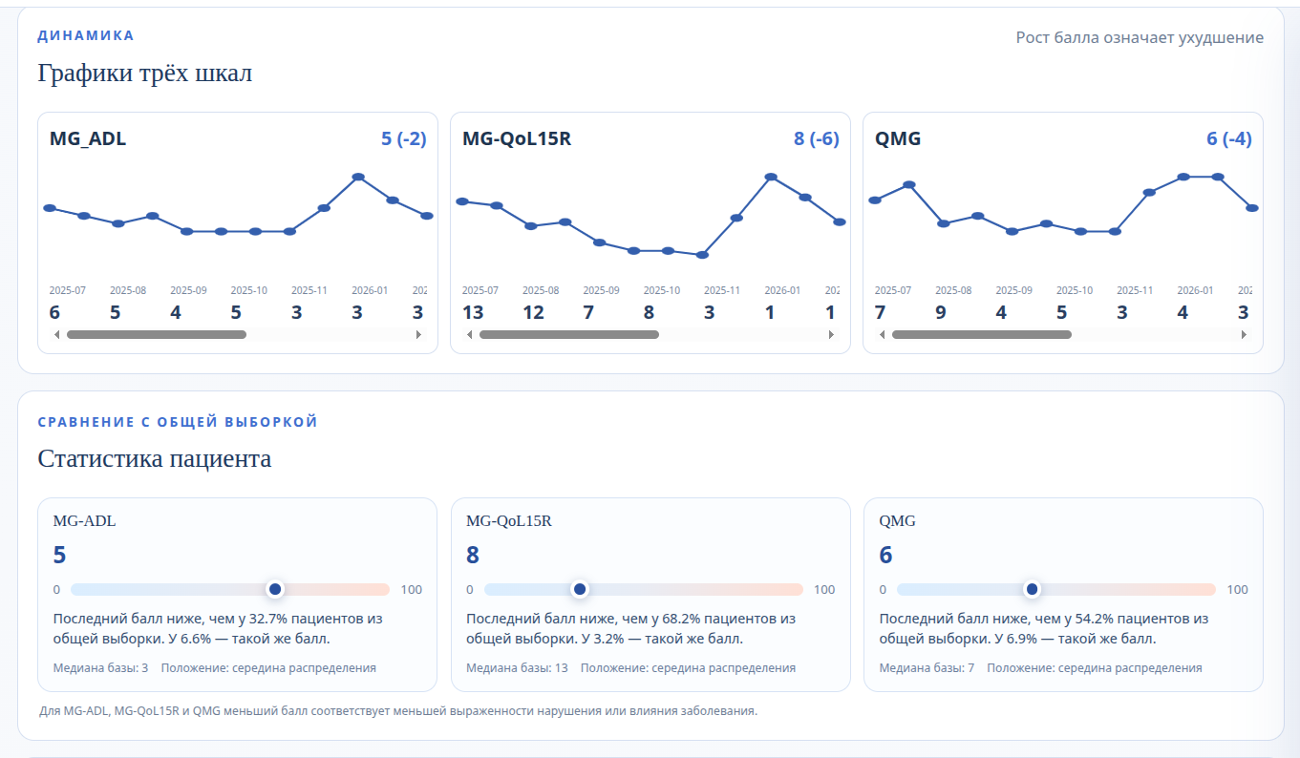Click the value 9 under the QMG chart

941,312
